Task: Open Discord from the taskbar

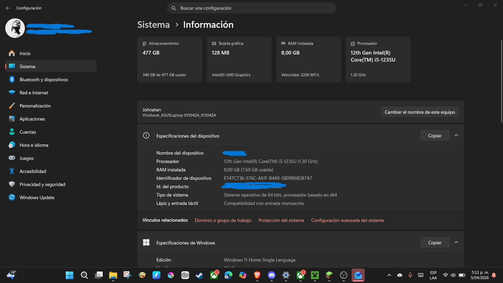Action: pyautogui.click(x=271, y=275)
